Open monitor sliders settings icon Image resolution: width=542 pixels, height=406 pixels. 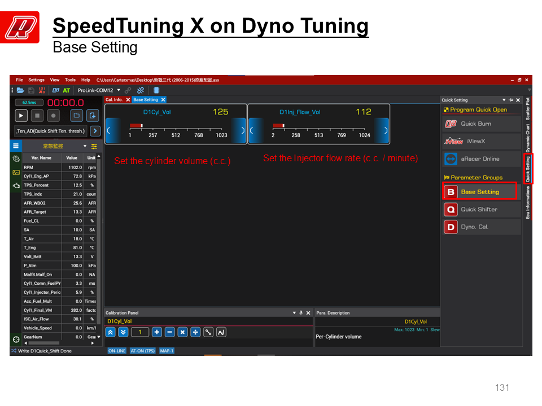click(x=94, y=147)
